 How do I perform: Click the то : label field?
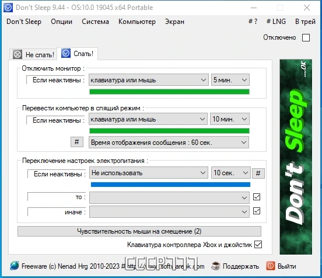tap(57, 197)
